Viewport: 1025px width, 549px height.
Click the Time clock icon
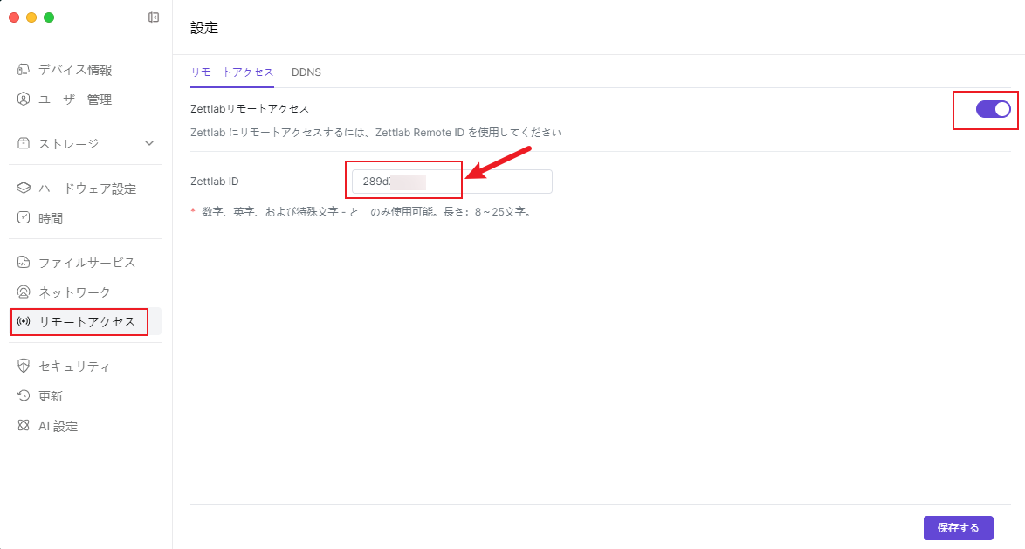tap(24, 218)
